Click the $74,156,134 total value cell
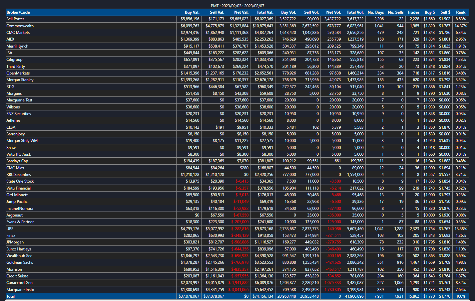The height and width of the screenshot is (301, 475). point(263,296)
